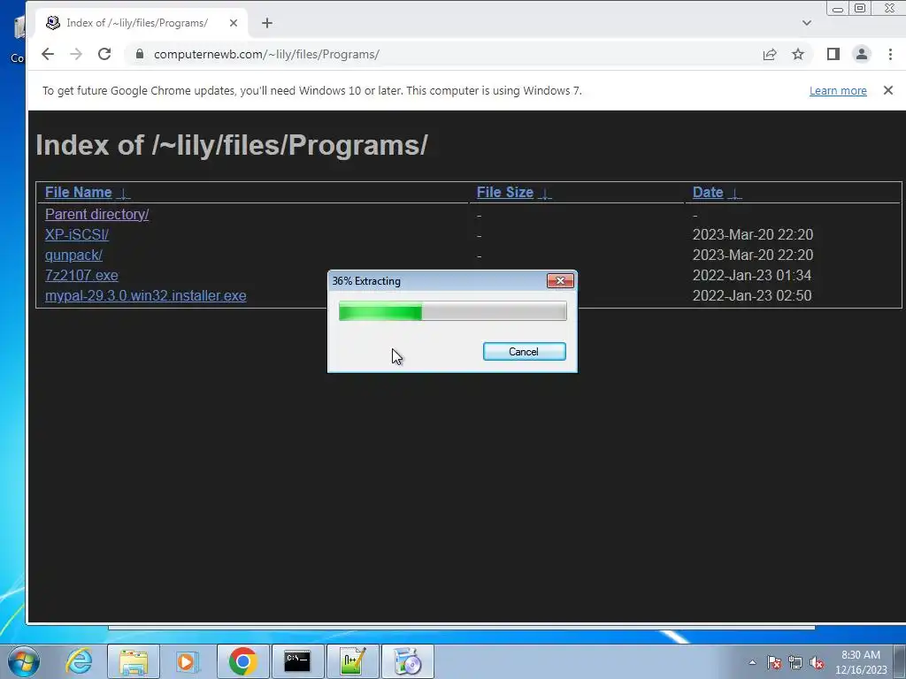Open Windows Explorer from the taskbar
The height and width of the screenshot is (679, 906).
(x=134, y=661)
